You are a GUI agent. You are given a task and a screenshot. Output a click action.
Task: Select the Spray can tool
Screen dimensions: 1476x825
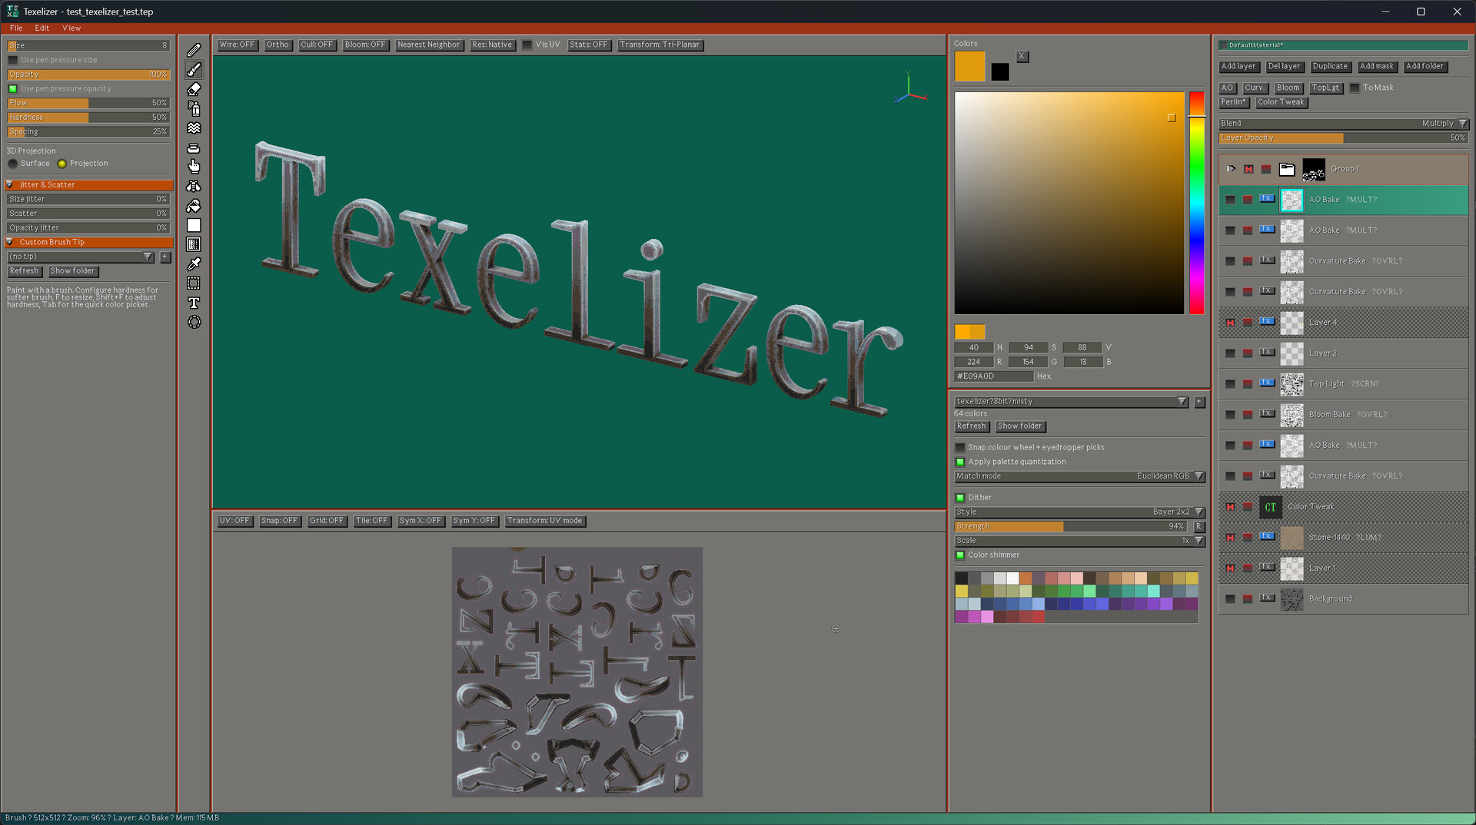(194, 108)
